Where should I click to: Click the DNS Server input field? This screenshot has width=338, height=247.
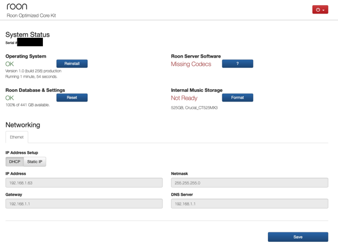click(x=249, y=204)
